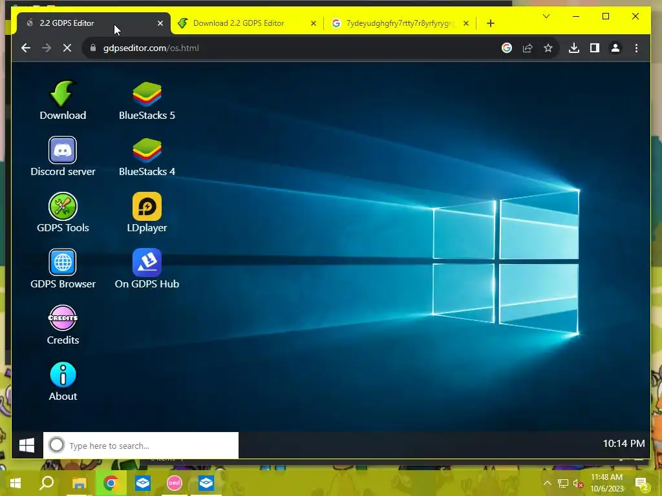Click the 10:14 PM clock in page taskbar
The width and height of the screenshot is (662, 496).
point(624,443)
